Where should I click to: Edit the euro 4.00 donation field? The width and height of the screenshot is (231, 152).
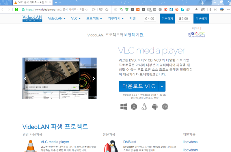pyautogui.click(x=150, y=19)
